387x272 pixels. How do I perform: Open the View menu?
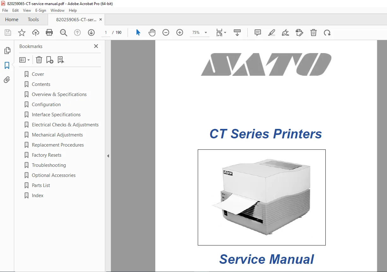tap(27, 10)
